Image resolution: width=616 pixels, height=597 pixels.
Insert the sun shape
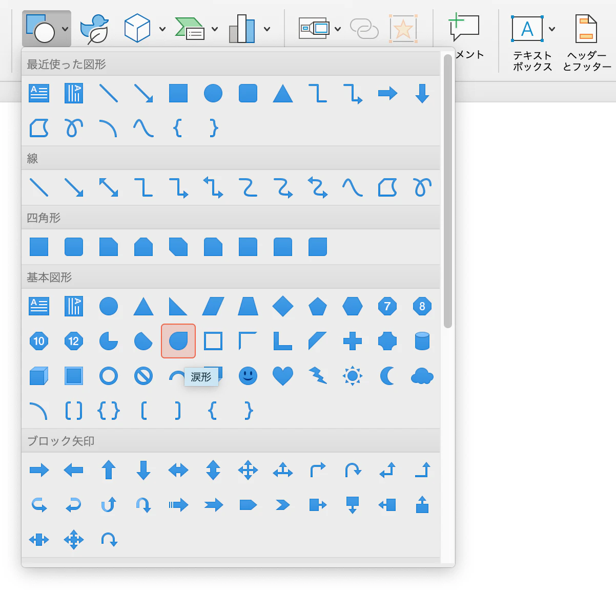tap(353, 376)
